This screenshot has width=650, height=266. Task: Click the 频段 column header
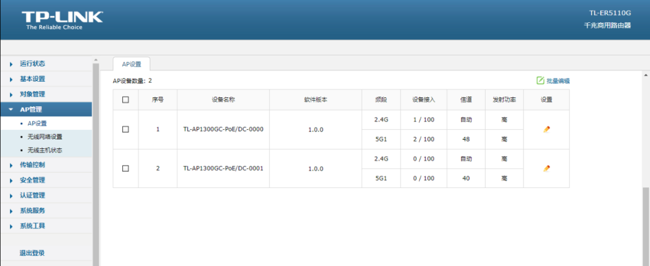point(381,100)
